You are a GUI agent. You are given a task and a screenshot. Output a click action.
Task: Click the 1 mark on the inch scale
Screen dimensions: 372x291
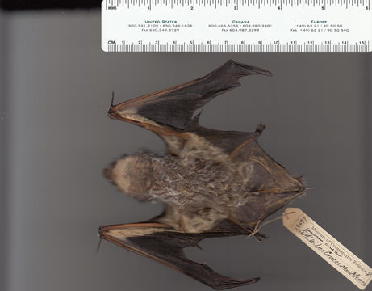coord(148,8)
